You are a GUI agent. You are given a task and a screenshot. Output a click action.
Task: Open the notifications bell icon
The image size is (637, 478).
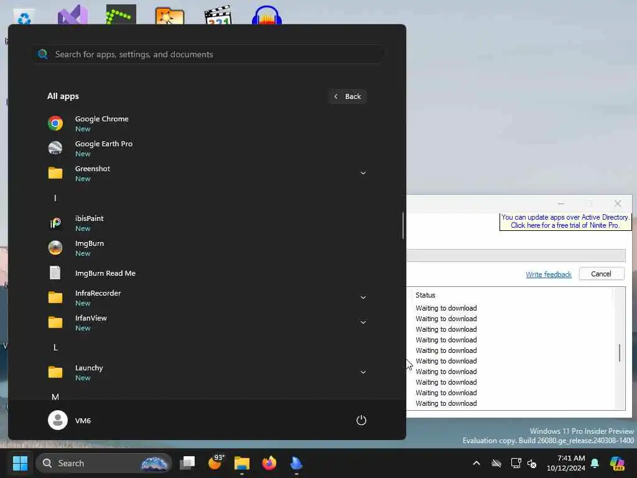pyautogui.click(x=595, y=463)
